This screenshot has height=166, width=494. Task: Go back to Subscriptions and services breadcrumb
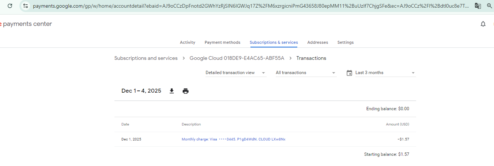146,58
